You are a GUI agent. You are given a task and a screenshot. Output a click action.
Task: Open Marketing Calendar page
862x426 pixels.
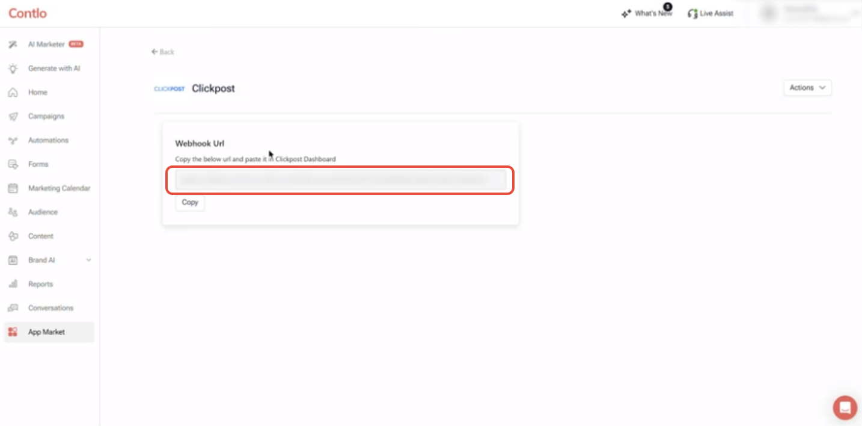click(59, 188)
